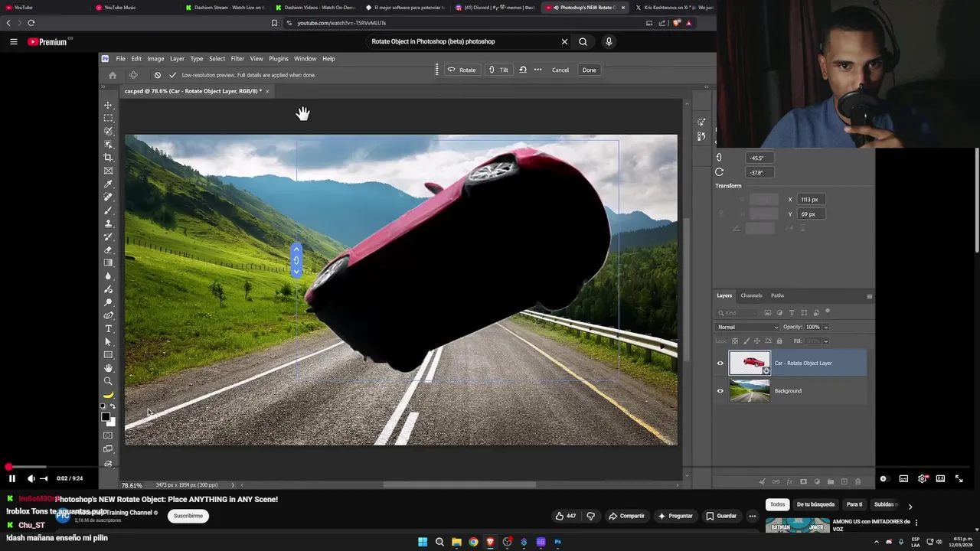Click the Preguntar button
The image size is (980, 551).
(x=675, y=516)
